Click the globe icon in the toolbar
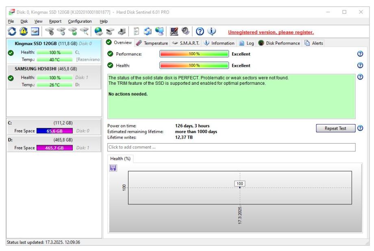 99,32
